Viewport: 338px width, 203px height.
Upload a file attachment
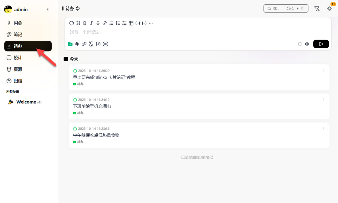point(98,44)
